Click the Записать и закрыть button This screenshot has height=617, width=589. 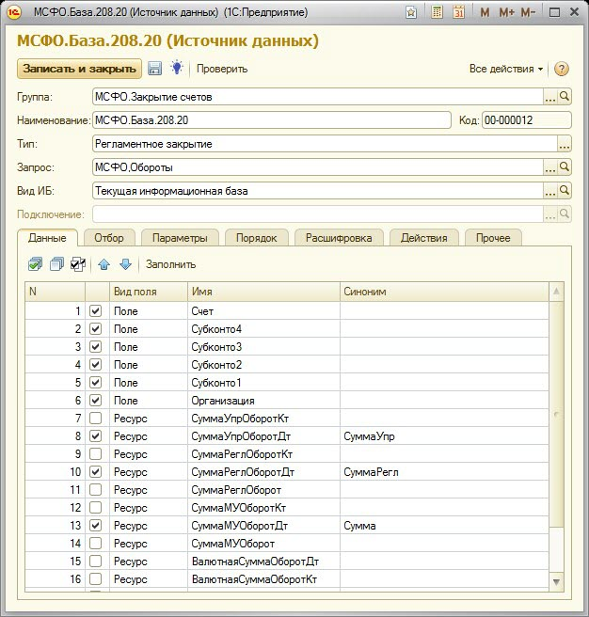coord(79,69)
